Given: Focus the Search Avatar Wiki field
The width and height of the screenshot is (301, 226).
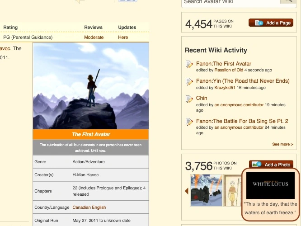Looking at the screenshot, I should pos(230,2).
